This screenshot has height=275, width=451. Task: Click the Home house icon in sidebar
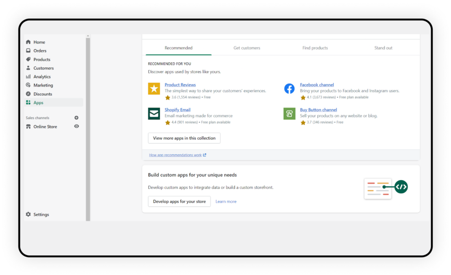click(x=28, y=42)
